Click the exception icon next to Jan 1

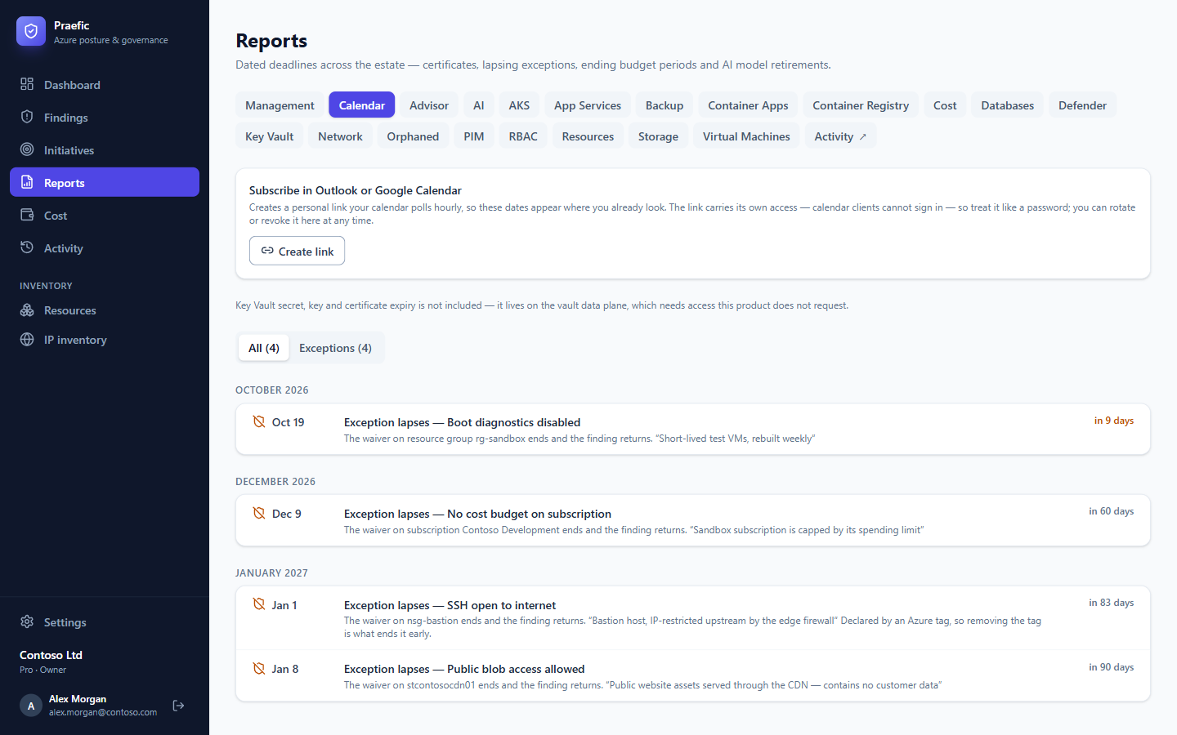(x=258, y=604)
